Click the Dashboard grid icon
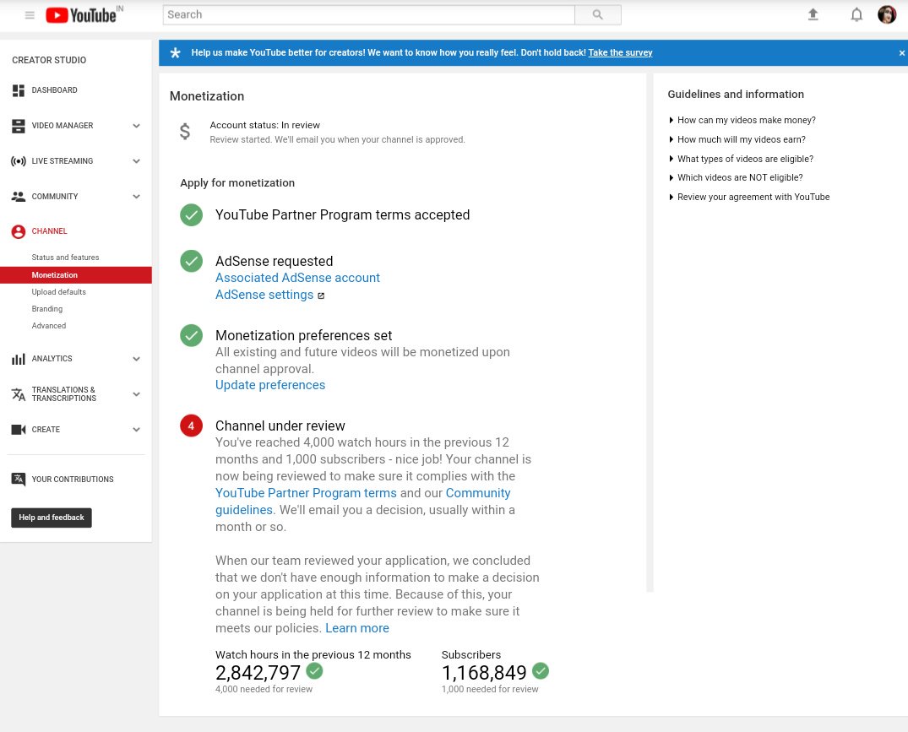The width and height of the screenshot is (908, 732). tap(19, 90)
